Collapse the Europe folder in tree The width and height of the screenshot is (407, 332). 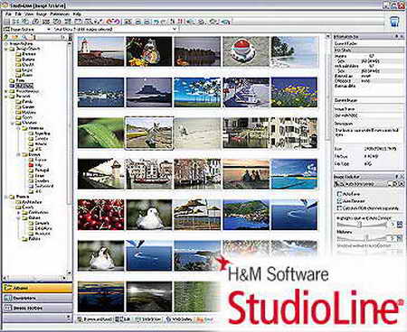[x=18, y=154]
